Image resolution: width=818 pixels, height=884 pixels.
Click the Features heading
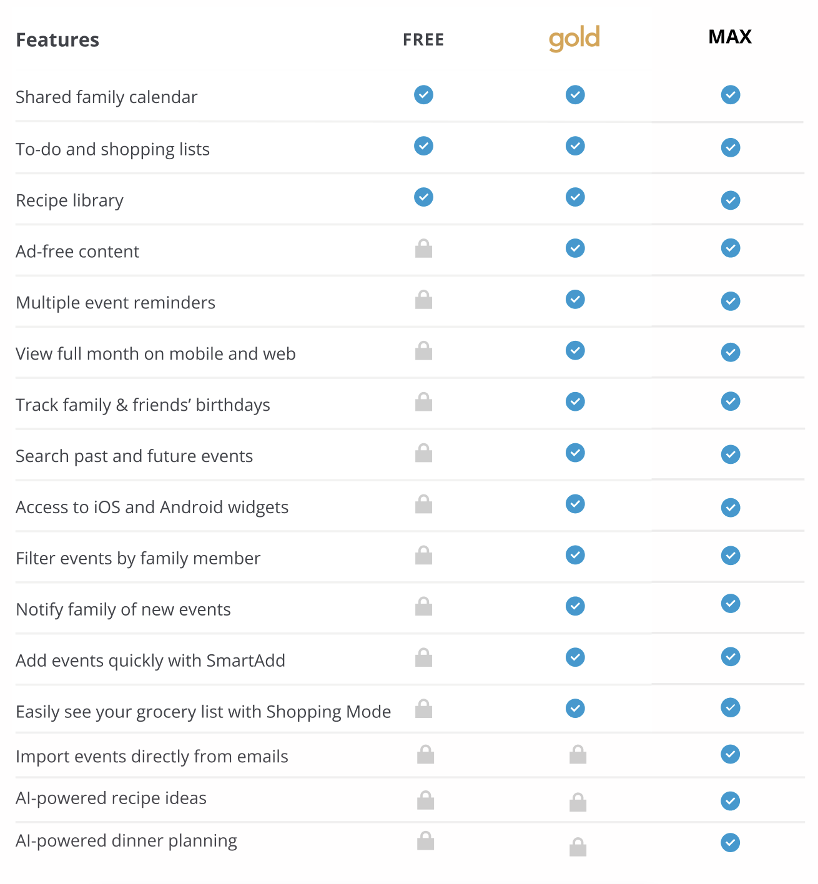[57, 40]
